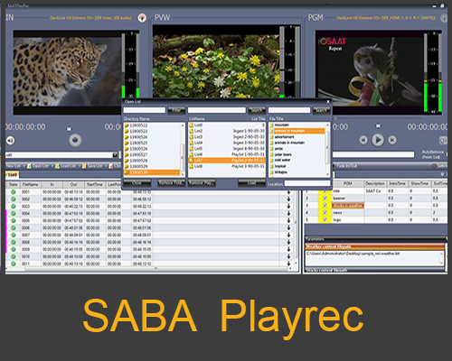Click the Fade In/Out toolbar item
Screen dimensions: 452x361
point(346,166)
